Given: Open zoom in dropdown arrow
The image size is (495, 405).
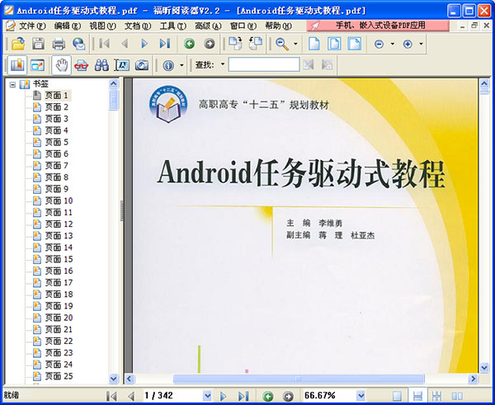Looking at the screenshot, I should [x=421, y=44].
